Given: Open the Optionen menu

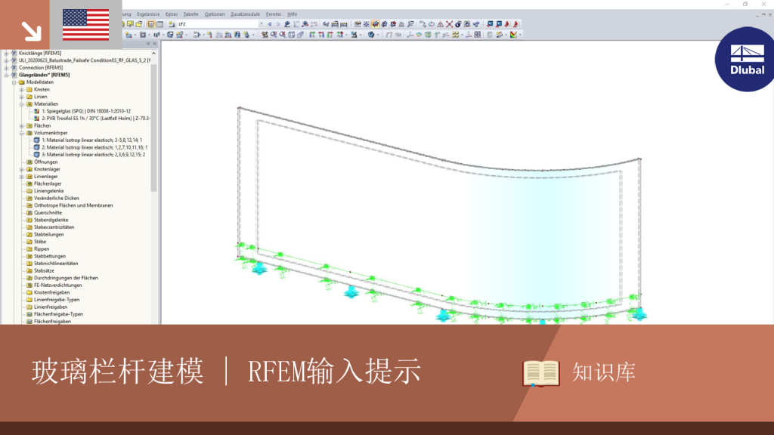Looking at the screenshot, I should coord(215,14).
